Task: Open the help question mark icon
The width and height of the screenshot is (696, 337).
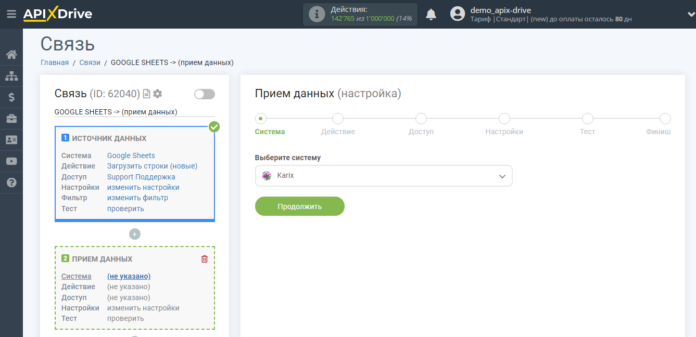Action: (11, 183)
